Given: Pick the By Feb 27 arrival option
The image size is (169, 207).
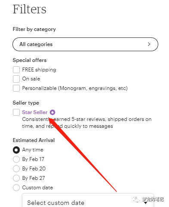Looking at the screenshot, I should pyautogui.click(x=16, y=178).
